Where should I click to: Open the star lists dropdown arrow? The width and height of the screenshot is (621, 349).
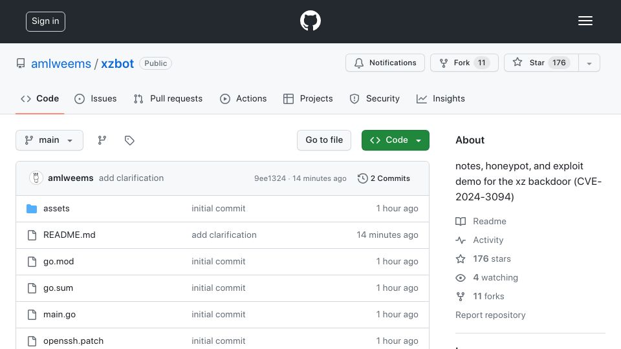(x=589, y=63)
